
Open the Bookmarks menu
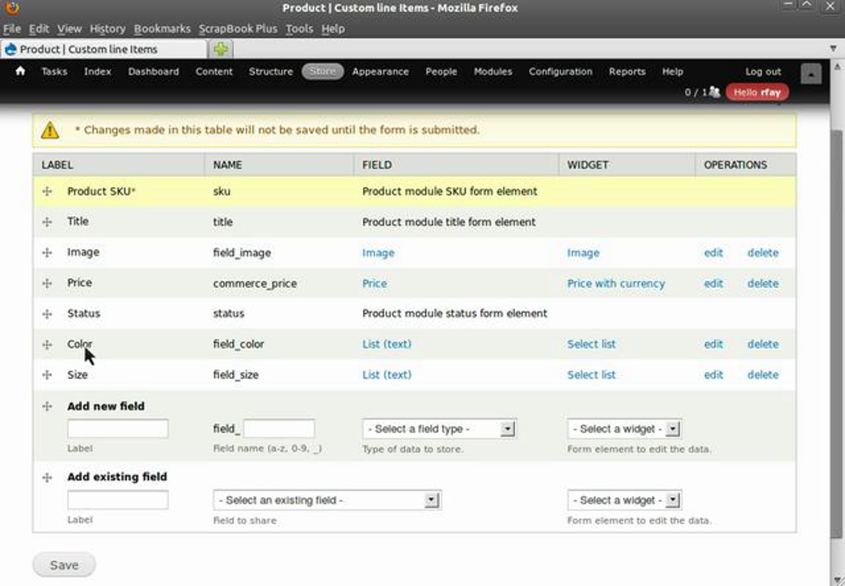click(162, 29)
